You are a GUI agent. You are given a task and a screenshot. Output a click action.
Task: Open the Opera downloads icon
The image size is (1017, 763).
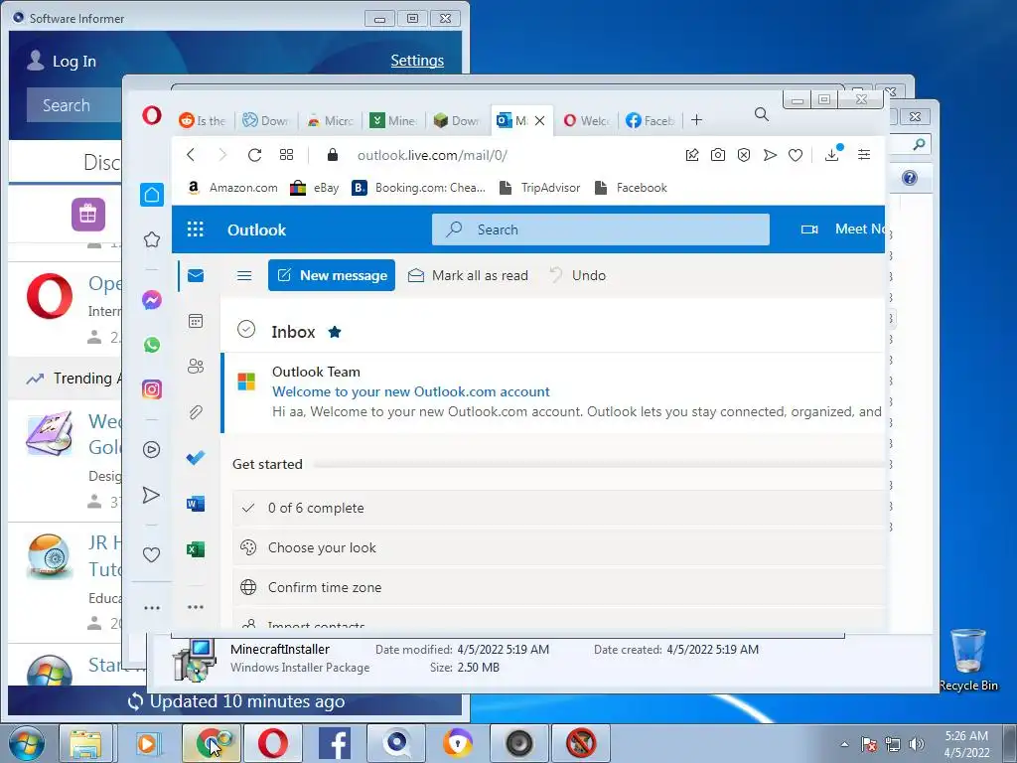tap(831, 154)
